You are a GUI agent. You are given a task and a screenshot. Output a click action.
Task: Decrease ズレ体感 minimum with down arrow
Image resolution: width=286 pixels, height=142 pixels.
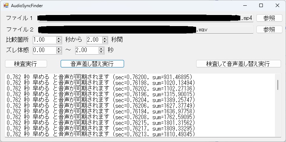point(59,52)
